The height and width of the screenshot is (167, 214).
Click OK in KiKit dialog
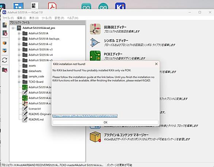click(x=106, y=122)
